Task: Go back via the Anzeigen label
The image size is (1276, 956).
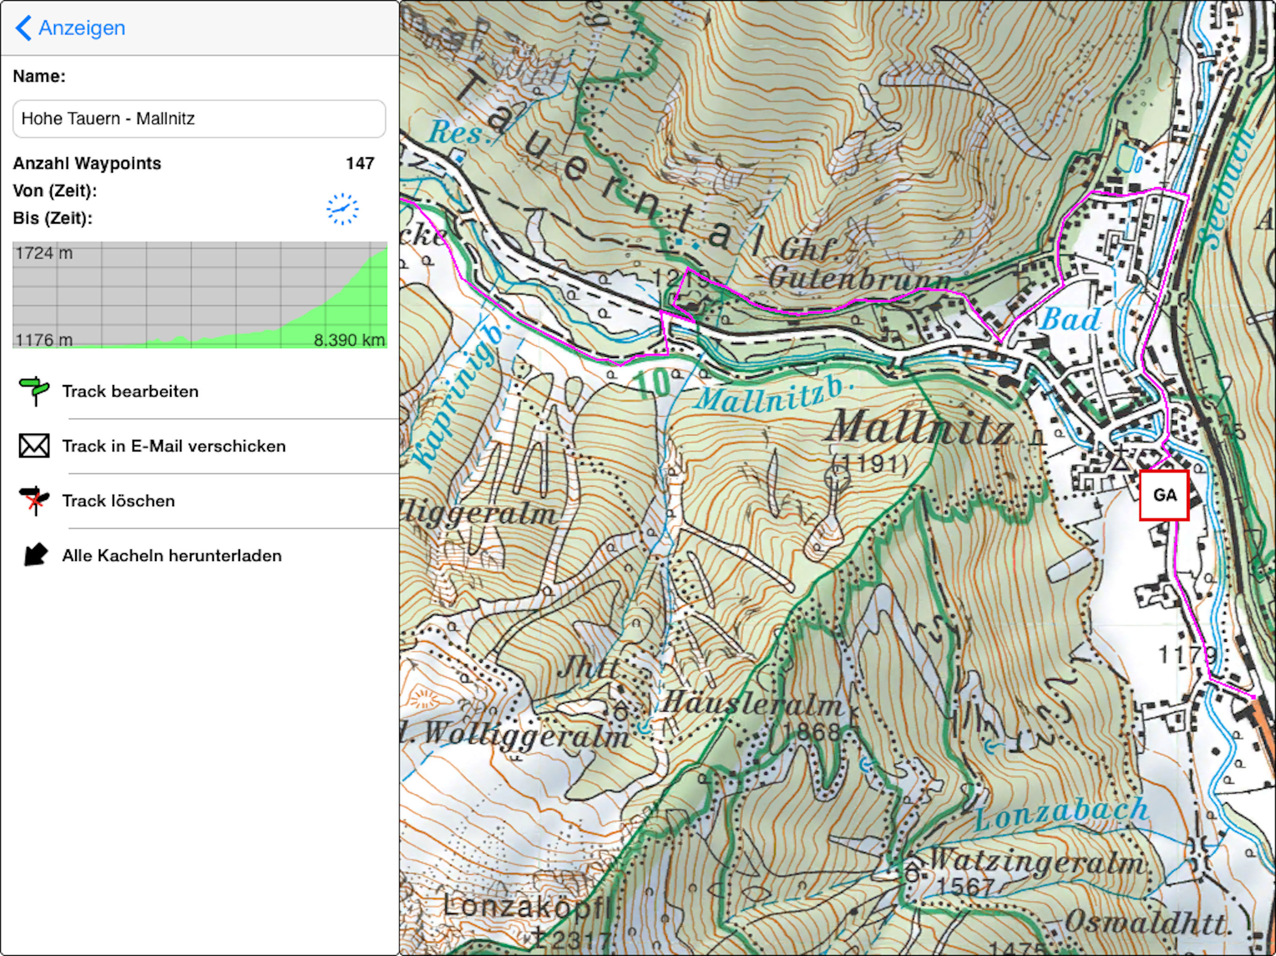Action: pos(81,28)
